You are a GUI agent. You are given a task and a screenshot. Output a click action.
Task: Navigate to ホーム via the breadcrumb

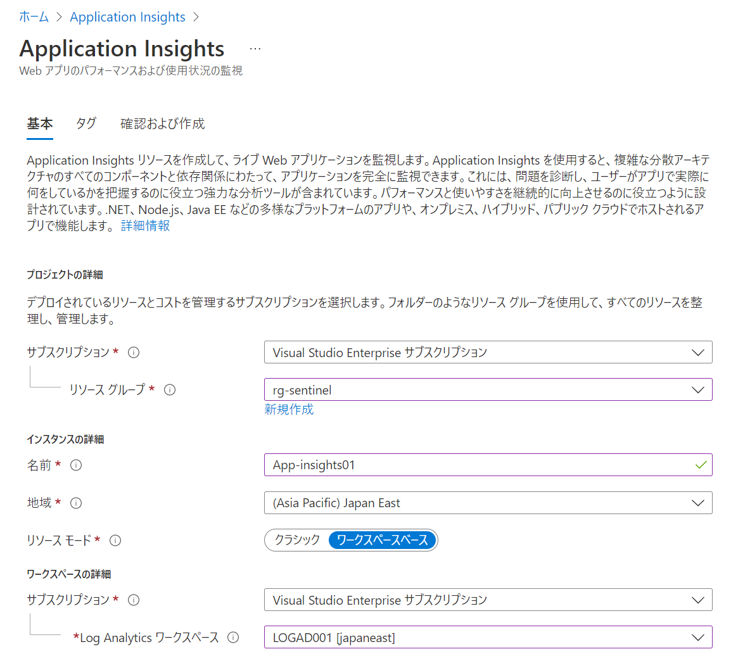pyautogui.click(x=30, y=17)
